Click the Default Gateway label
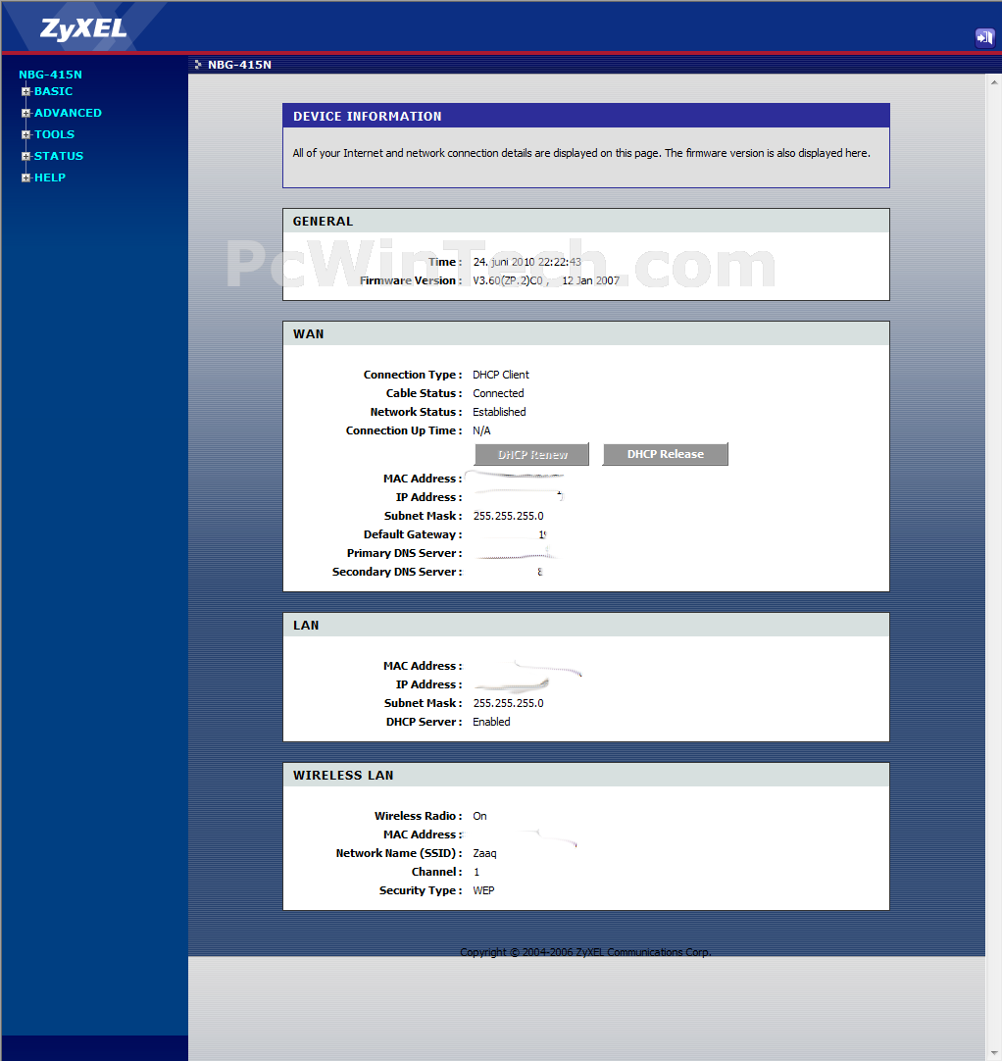Image resolution: width=1002 pixels, height=1061 pixels. pos(413,534)
